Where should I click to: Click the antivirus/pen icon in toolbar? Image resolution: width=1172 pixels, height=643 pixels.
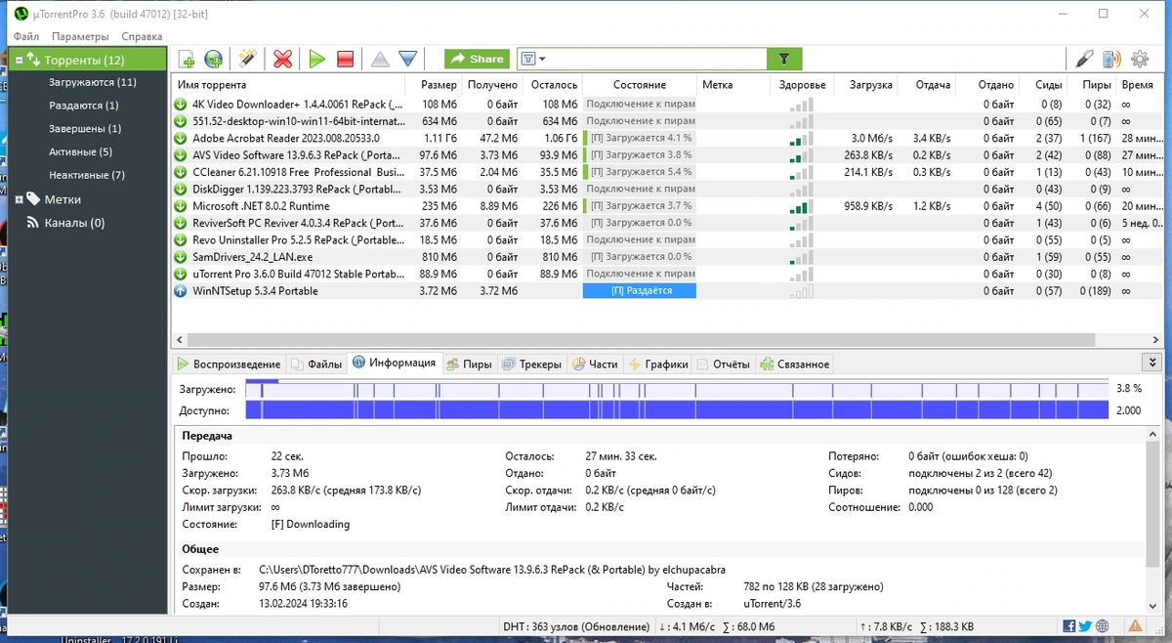(x=1084, y=60)
